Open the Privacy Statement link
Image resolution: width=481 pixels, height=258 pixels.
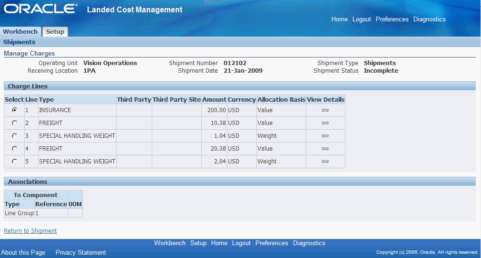coord(81,252)
